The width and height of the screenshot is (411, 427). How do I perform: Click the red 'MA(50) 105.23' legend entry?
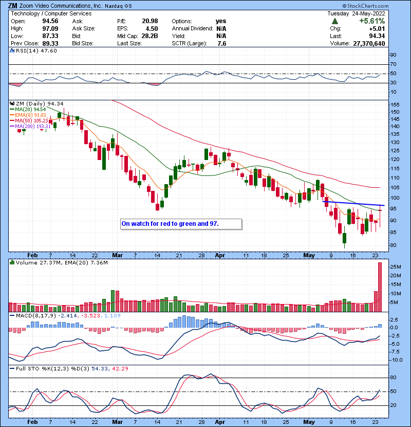point(29,120)
